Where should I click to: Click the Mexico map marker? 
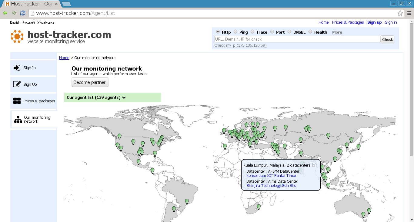139,162
